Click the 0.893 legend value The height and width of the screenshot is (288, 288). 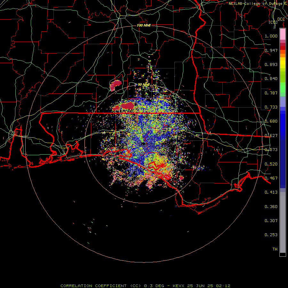(271, 64)
